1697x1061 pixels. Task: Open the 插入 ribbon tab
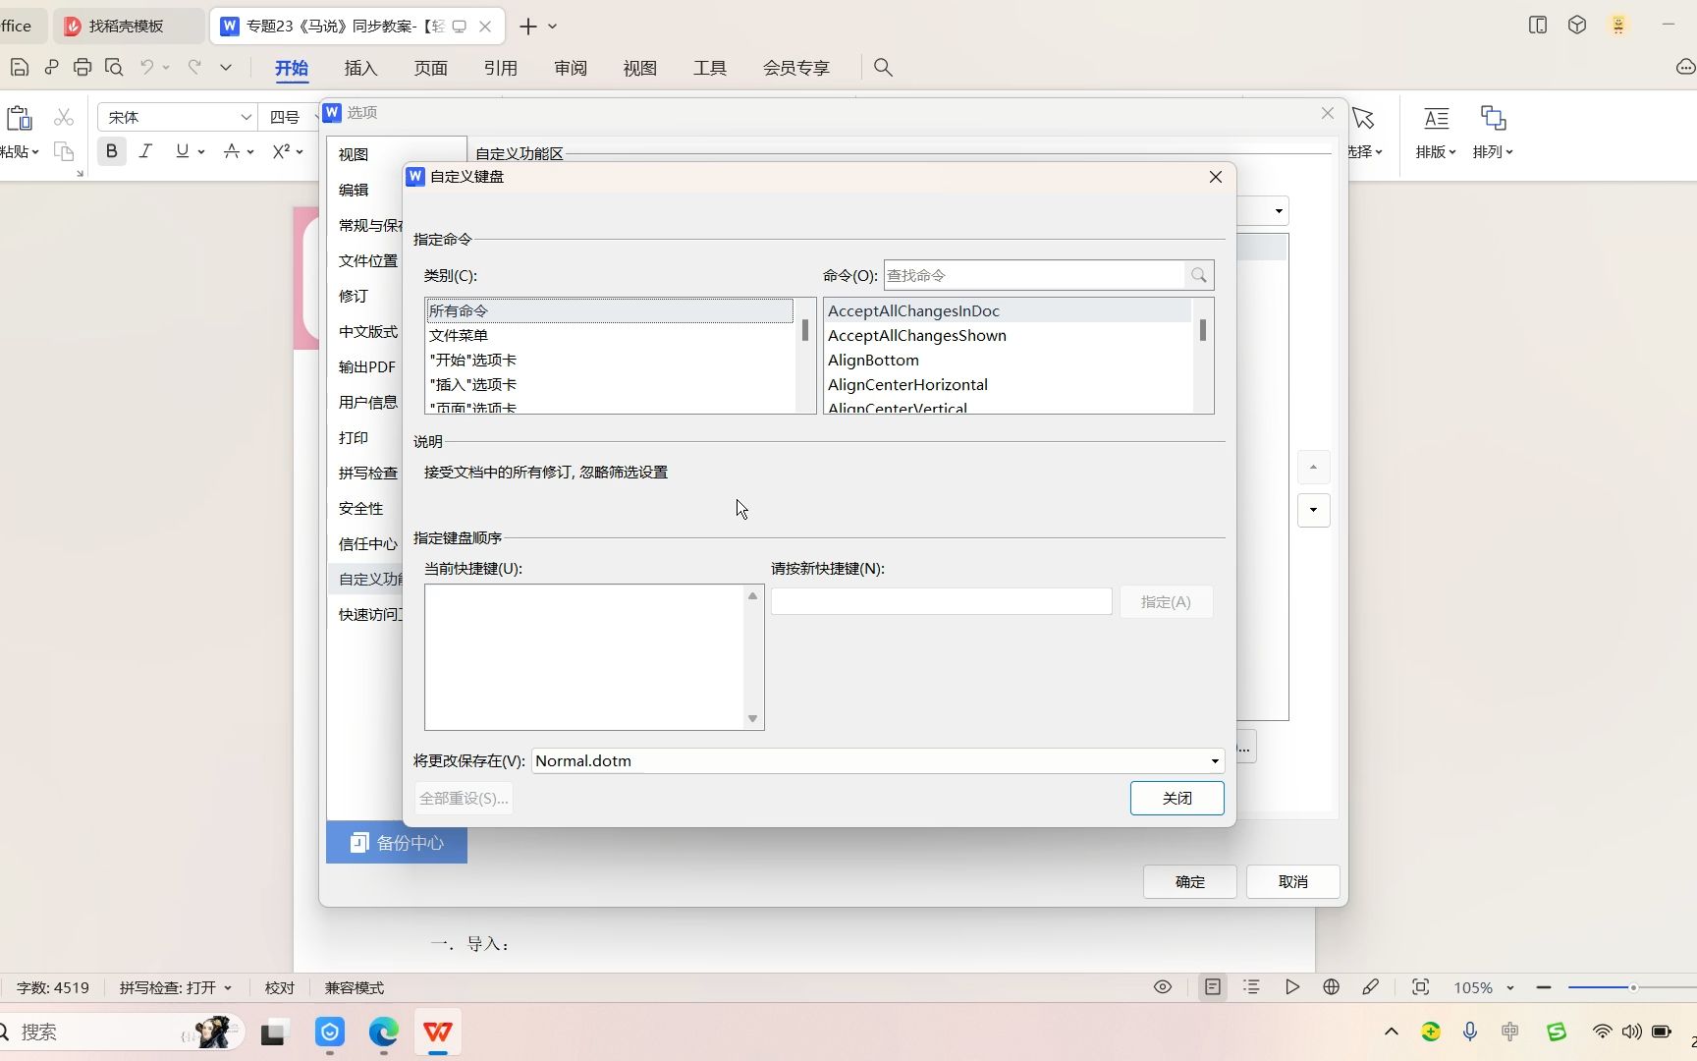click(x=360, y=68)
